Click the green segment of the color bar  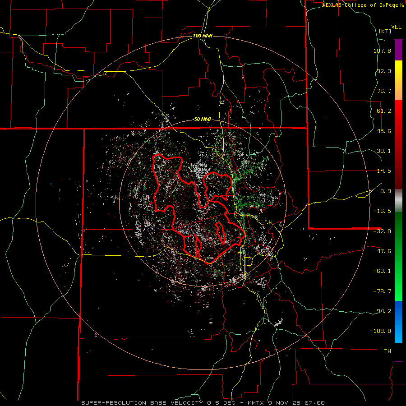398,256
